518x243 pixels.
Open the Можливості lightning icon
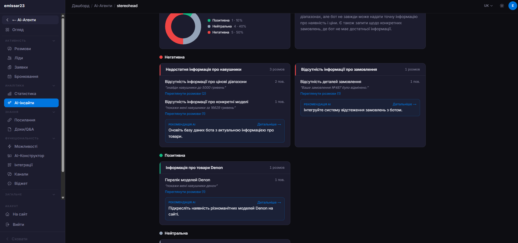[x=10, y=146]
